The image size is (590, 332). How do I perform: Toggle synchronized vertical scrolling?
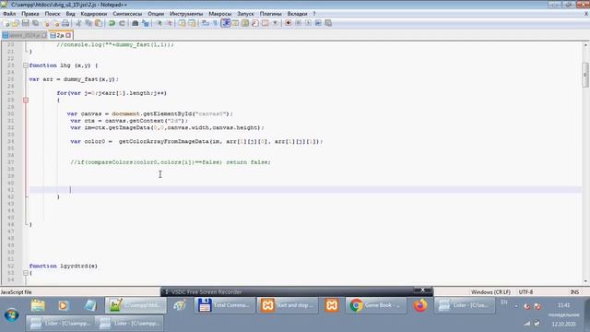(183, 23)
